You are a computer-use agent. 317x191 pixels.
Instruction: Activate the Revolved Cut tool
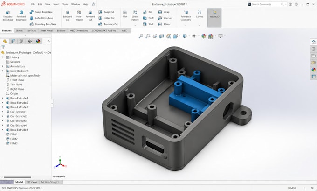coord(90,15)
